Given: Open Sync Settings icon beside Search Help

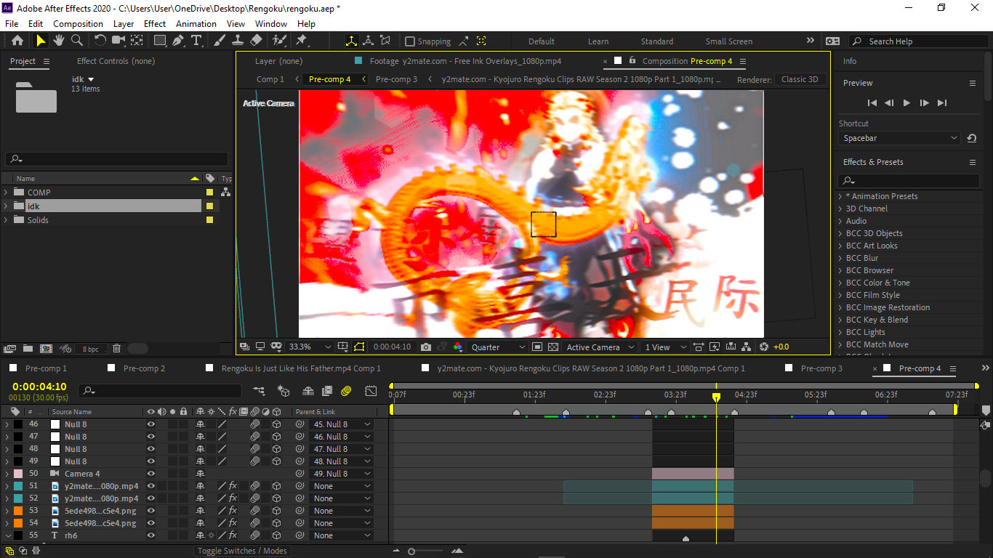Looking at the screenshot, I should pos(832,41).
